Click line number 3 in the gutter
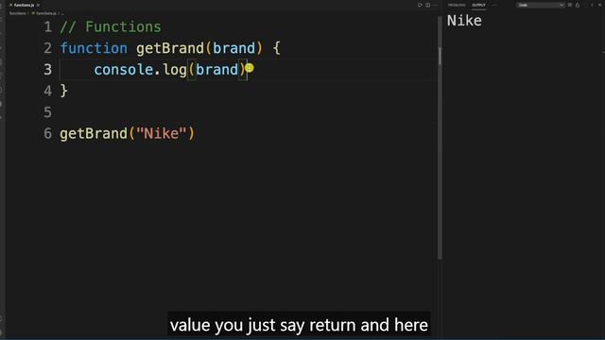The height and width of the screenshot is (340, 605). pyautogui.click(x=47, y=69)
